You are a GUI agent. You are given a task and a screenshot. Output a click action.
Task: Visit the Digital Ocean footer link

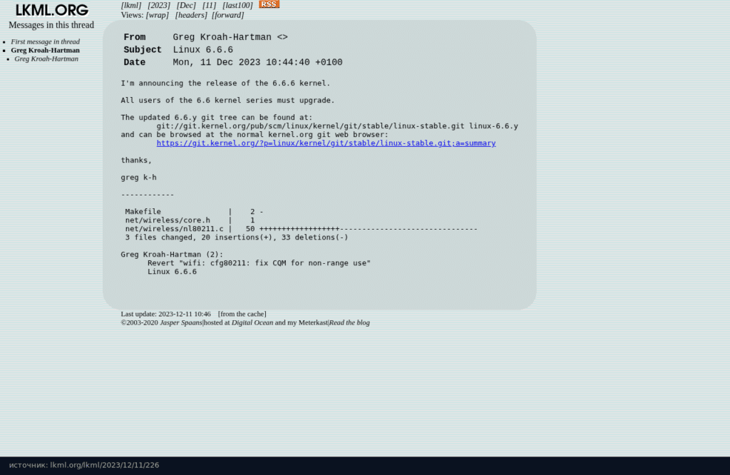(x=252, y=322)
